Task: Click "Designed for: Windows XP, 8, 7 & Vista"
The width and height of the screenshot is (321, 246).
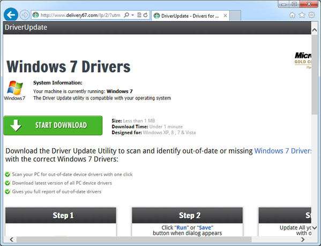Action: (154, 133)
